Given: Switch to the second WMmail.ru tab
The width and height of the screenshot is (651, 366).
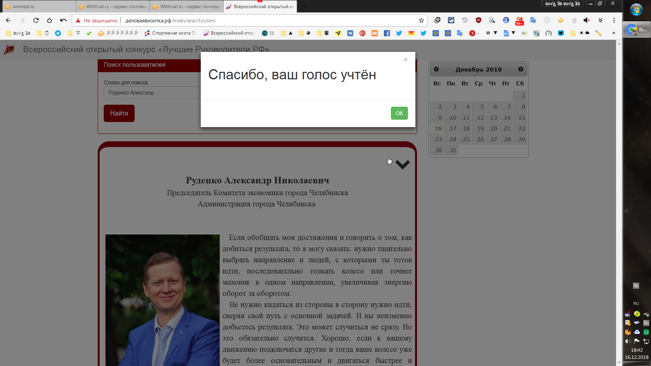Looking at the screenshot, I should tap(113, 6).
